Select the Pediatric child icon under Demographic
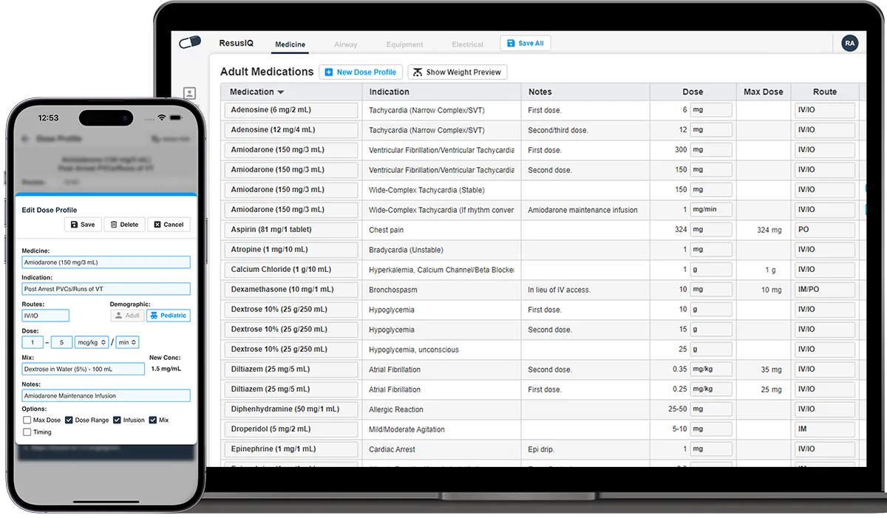The height and width of the screenshot is (518, 887). (x=153, y=316)
